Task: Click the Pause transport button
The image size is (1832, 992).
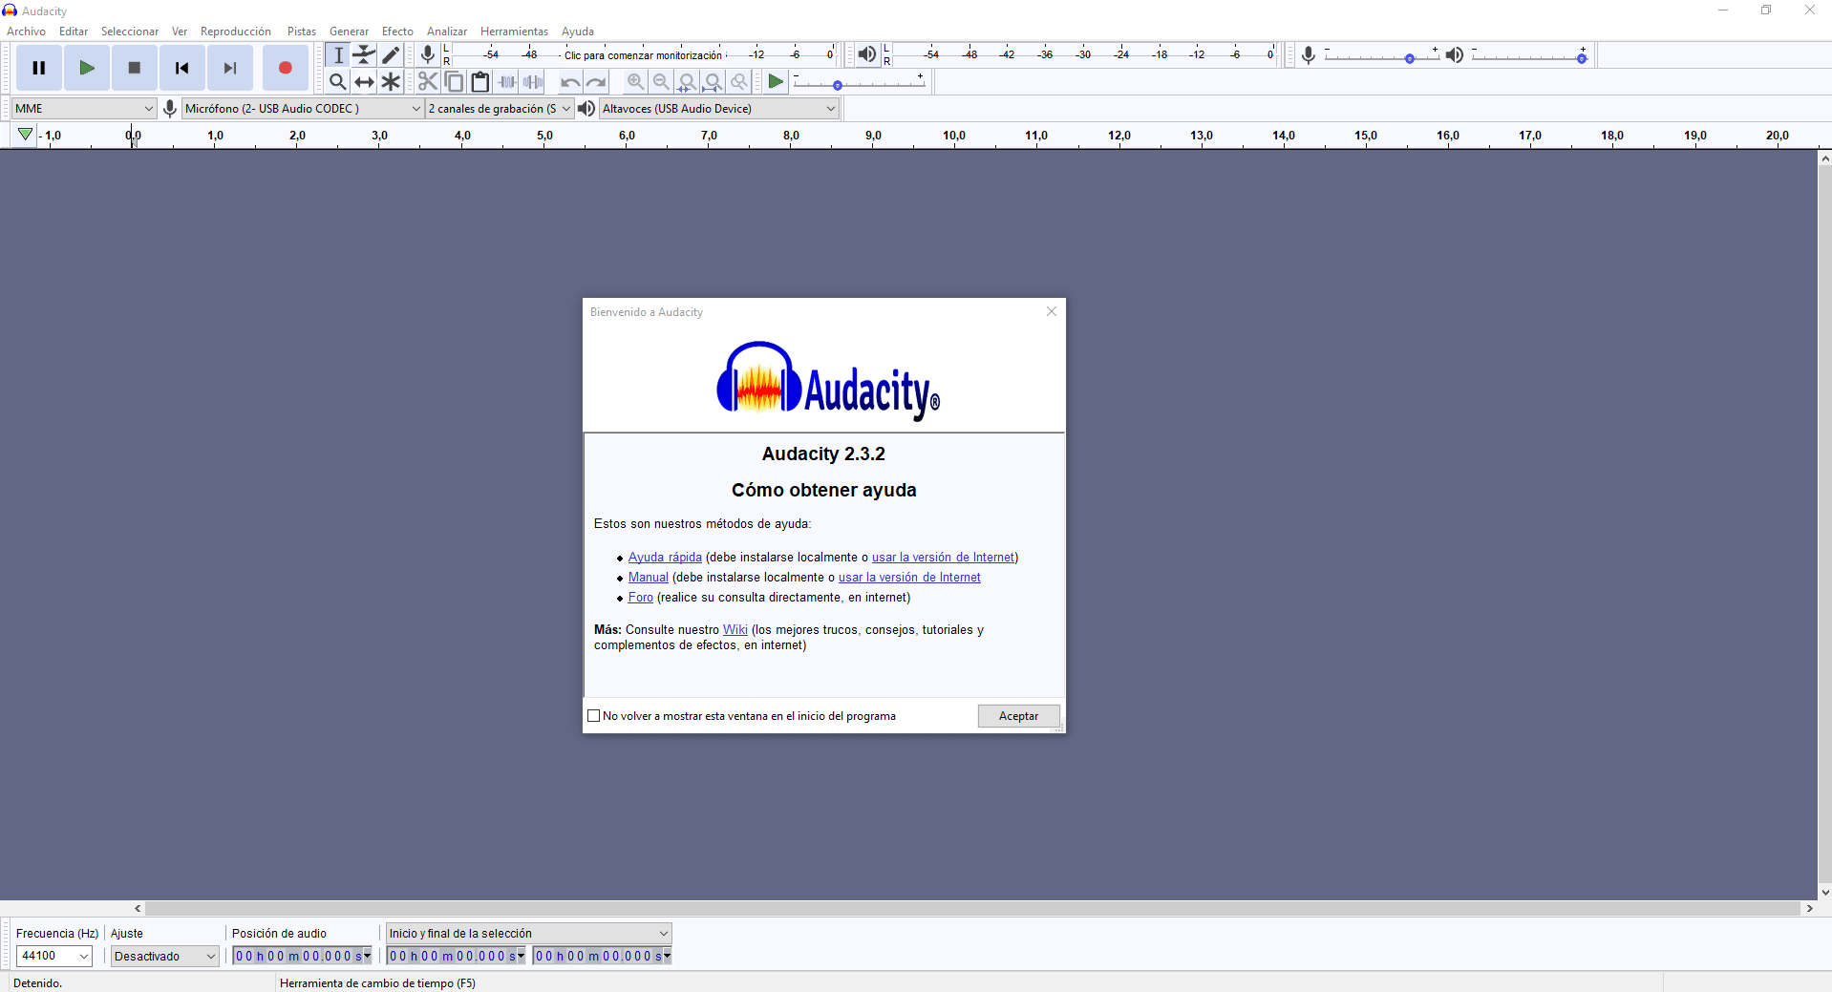Action: point(39,68)
